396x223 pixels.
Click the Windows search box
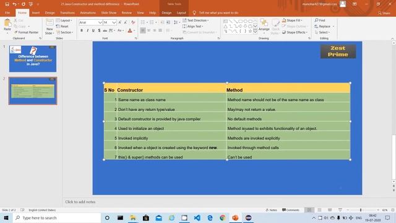pyautogui.click(x=57, y=217)
